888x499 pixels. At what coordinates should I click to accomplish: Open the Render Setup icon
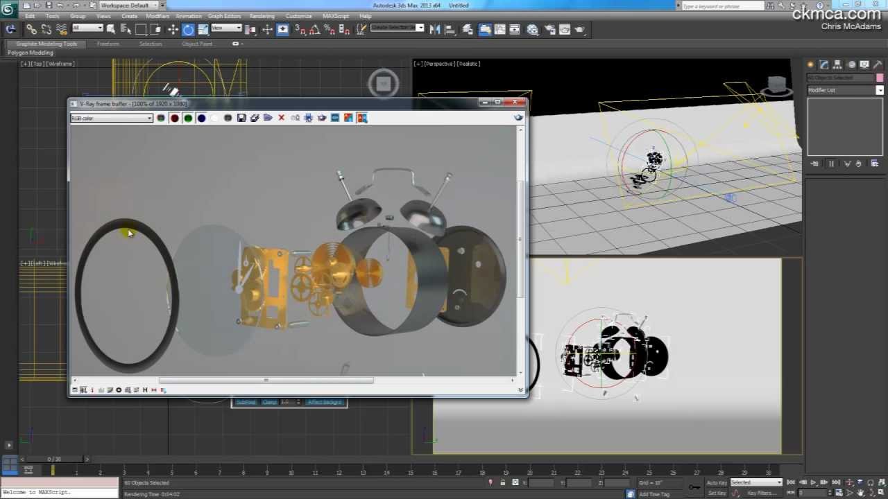(x=549, y=29)
